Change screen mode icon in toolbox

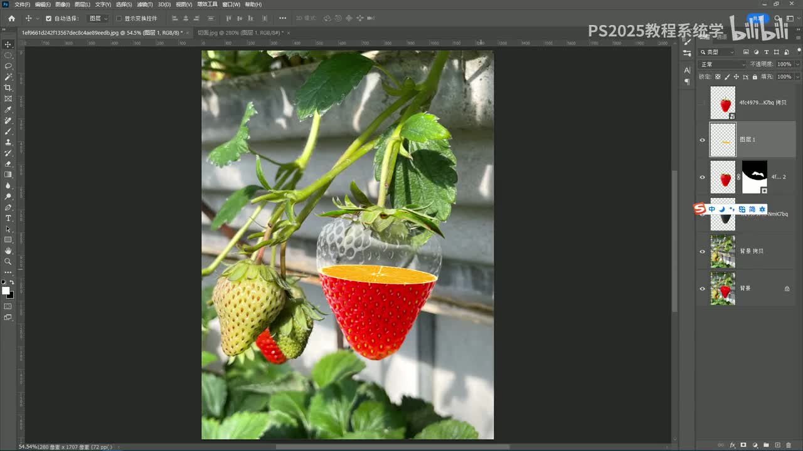tap(8, 318)
